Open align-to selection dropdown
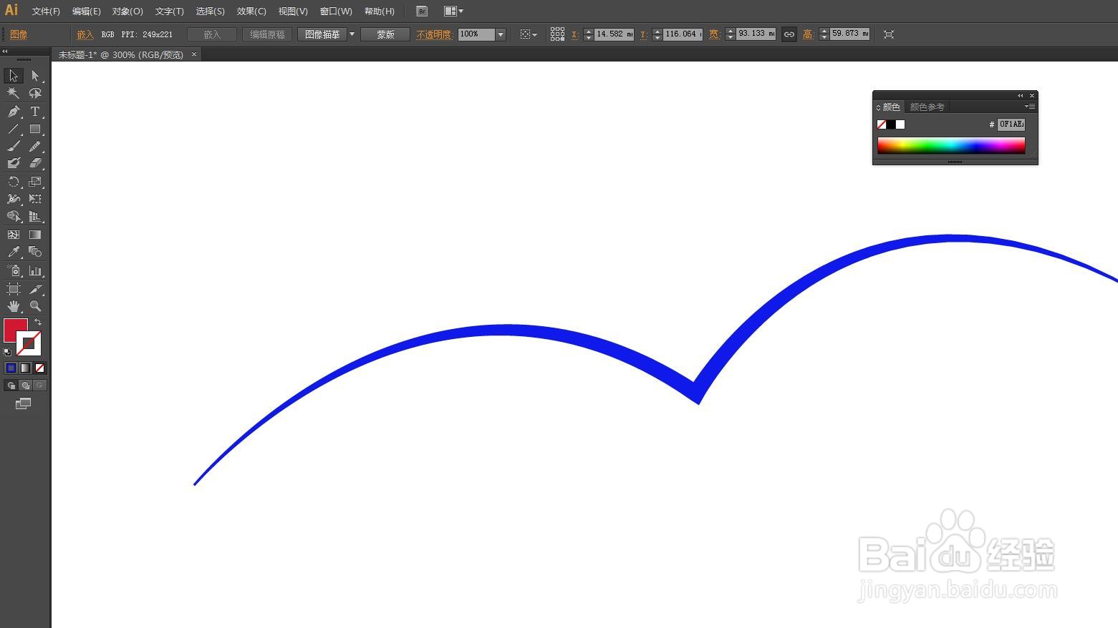The width and height of the screenshot is (1118, 628). [529, 34]
